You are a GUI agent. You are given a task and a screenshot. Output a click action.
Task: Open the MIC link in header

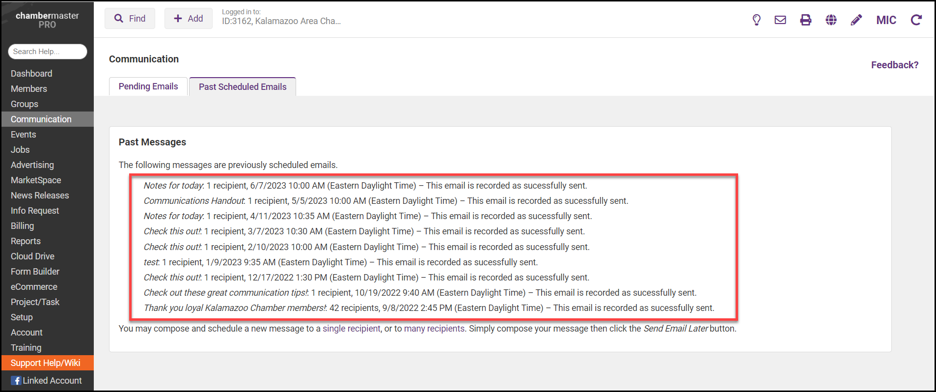886,20
